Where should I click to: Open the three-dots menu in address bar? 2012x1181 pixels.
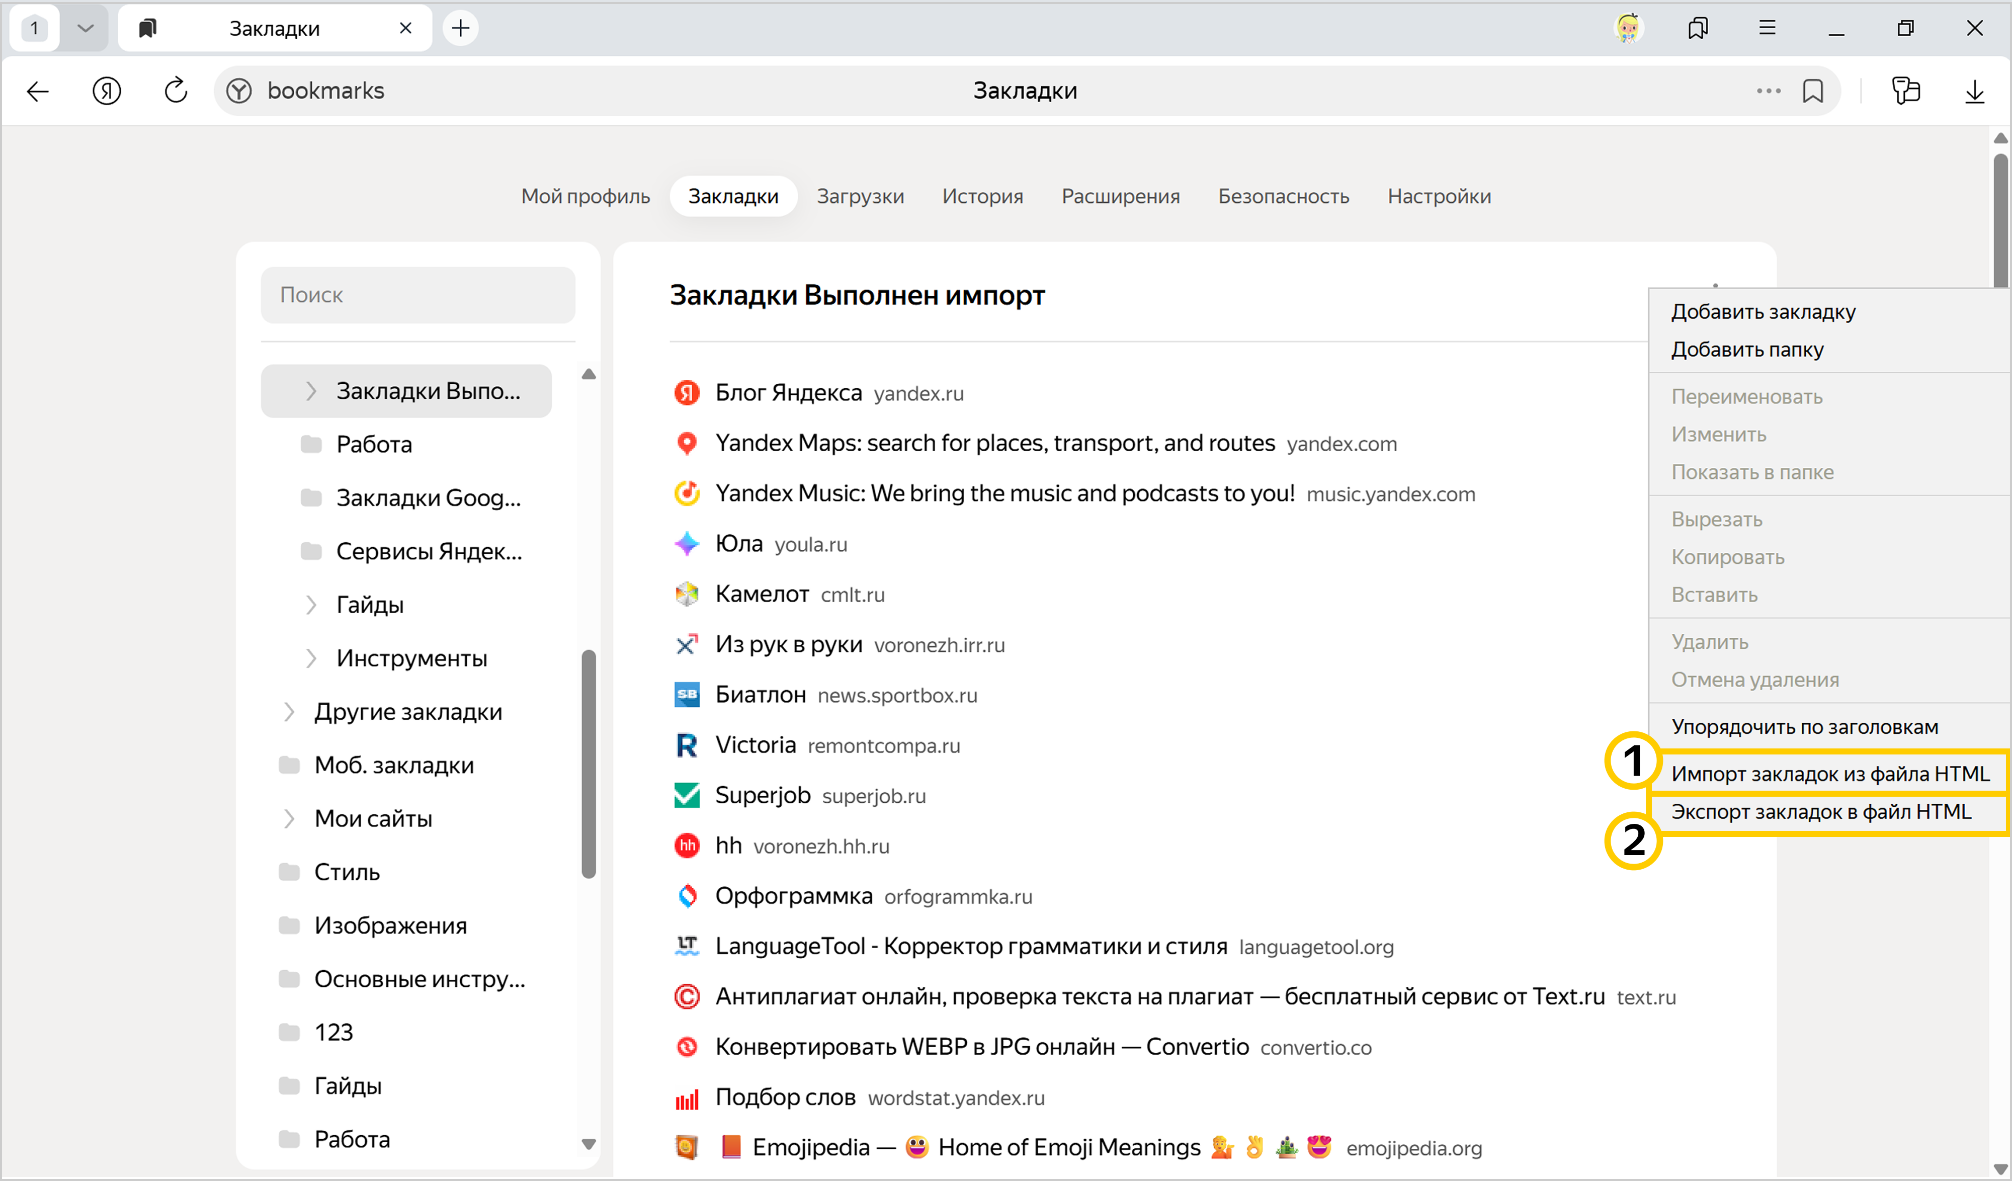tap(1768, 90)
